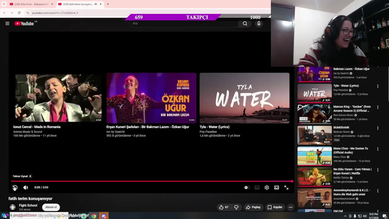Click the search magnifier button
The height and width of the screenshot is (219, 389).
[x=245, y=23]
